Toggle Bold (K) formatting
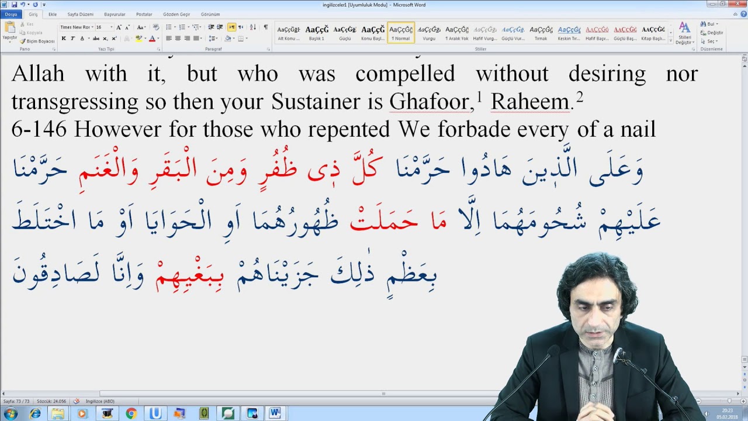This screenshot has width=748, height=421. click(64, 39)
